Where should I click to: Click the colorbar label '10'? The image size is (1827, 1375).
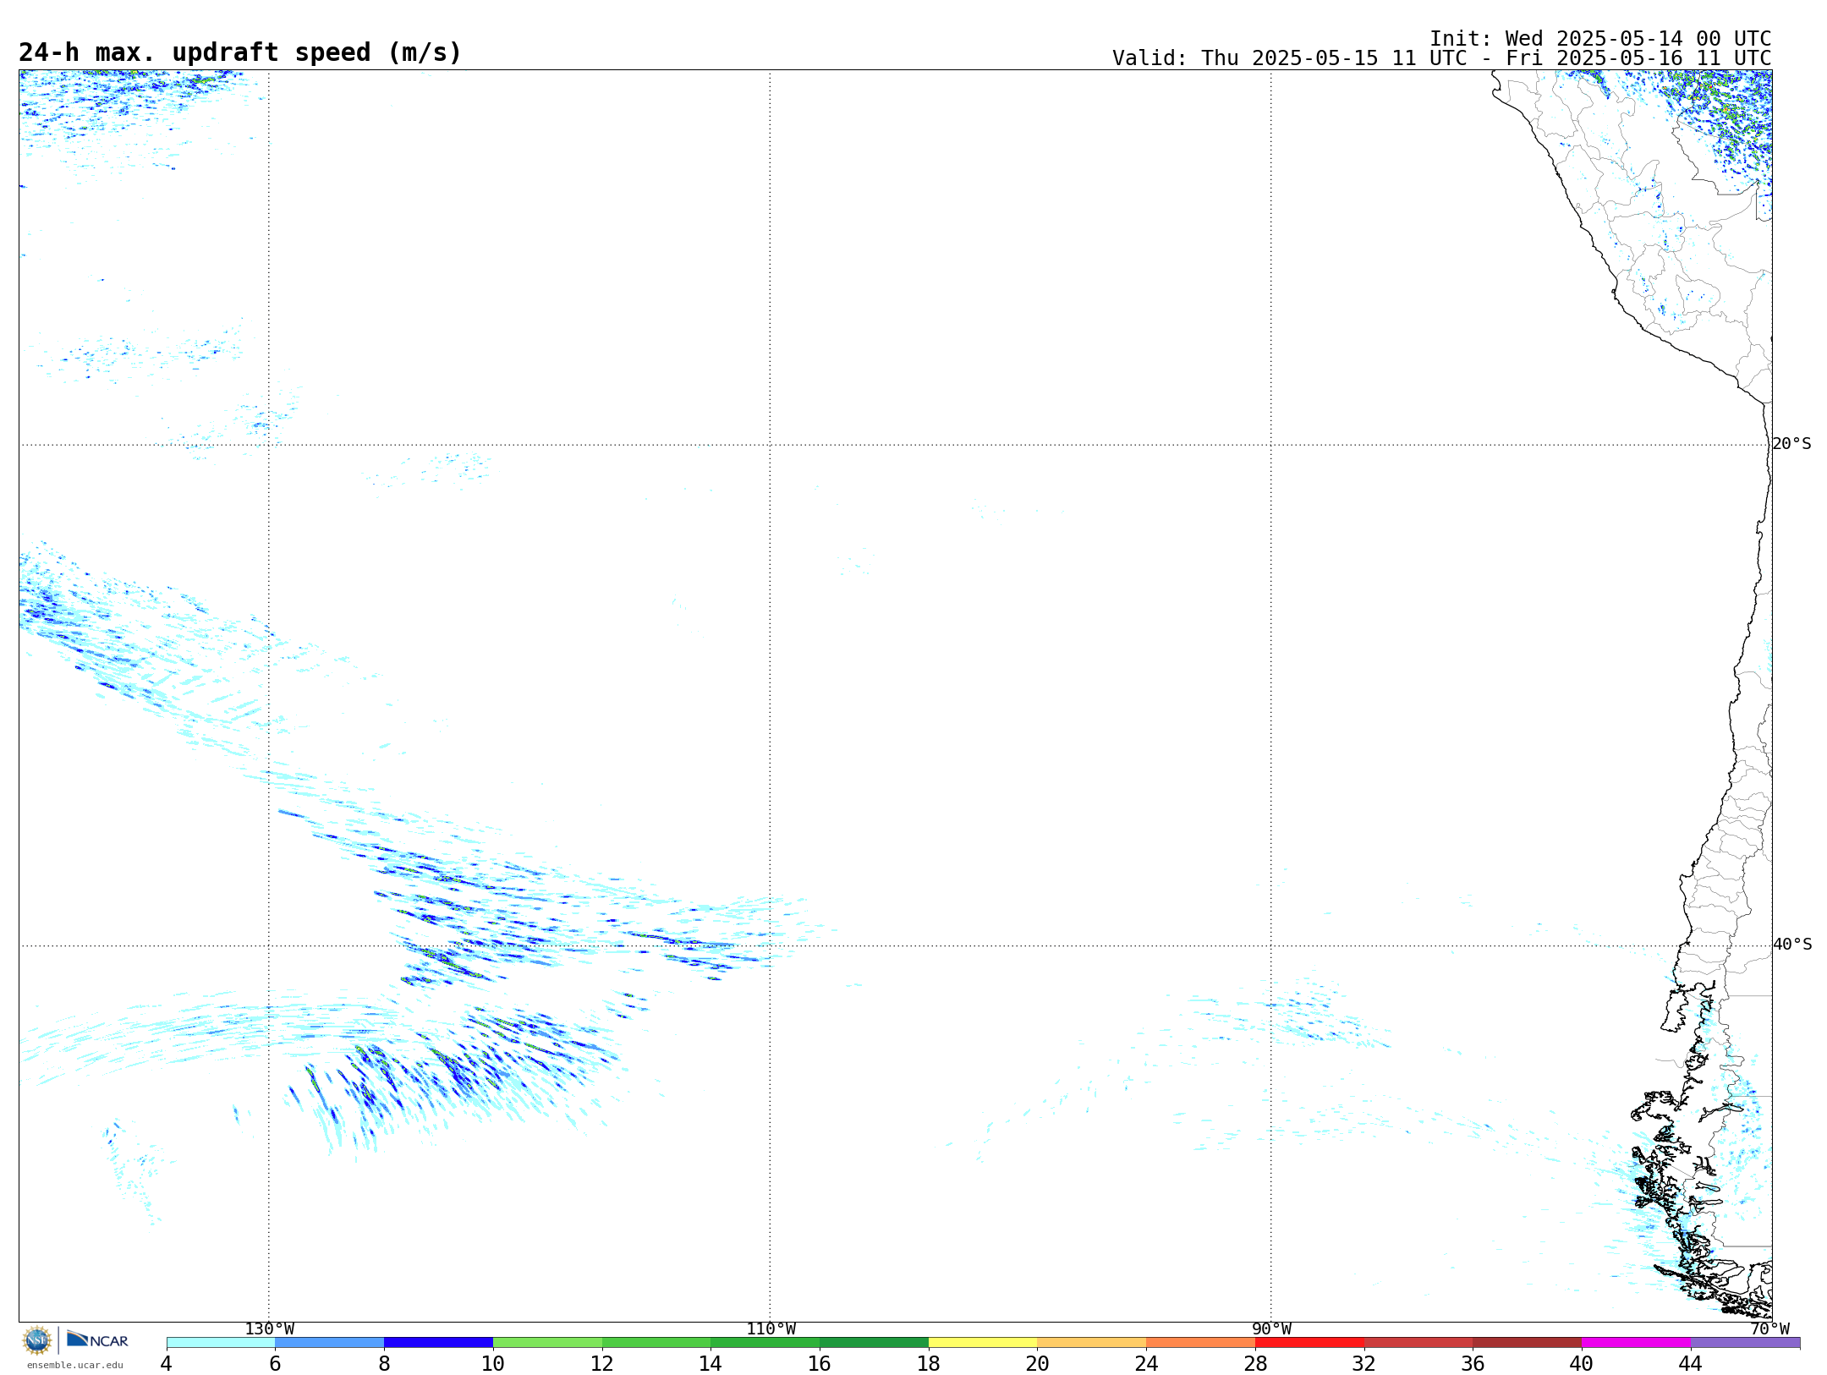[493, 1363]
